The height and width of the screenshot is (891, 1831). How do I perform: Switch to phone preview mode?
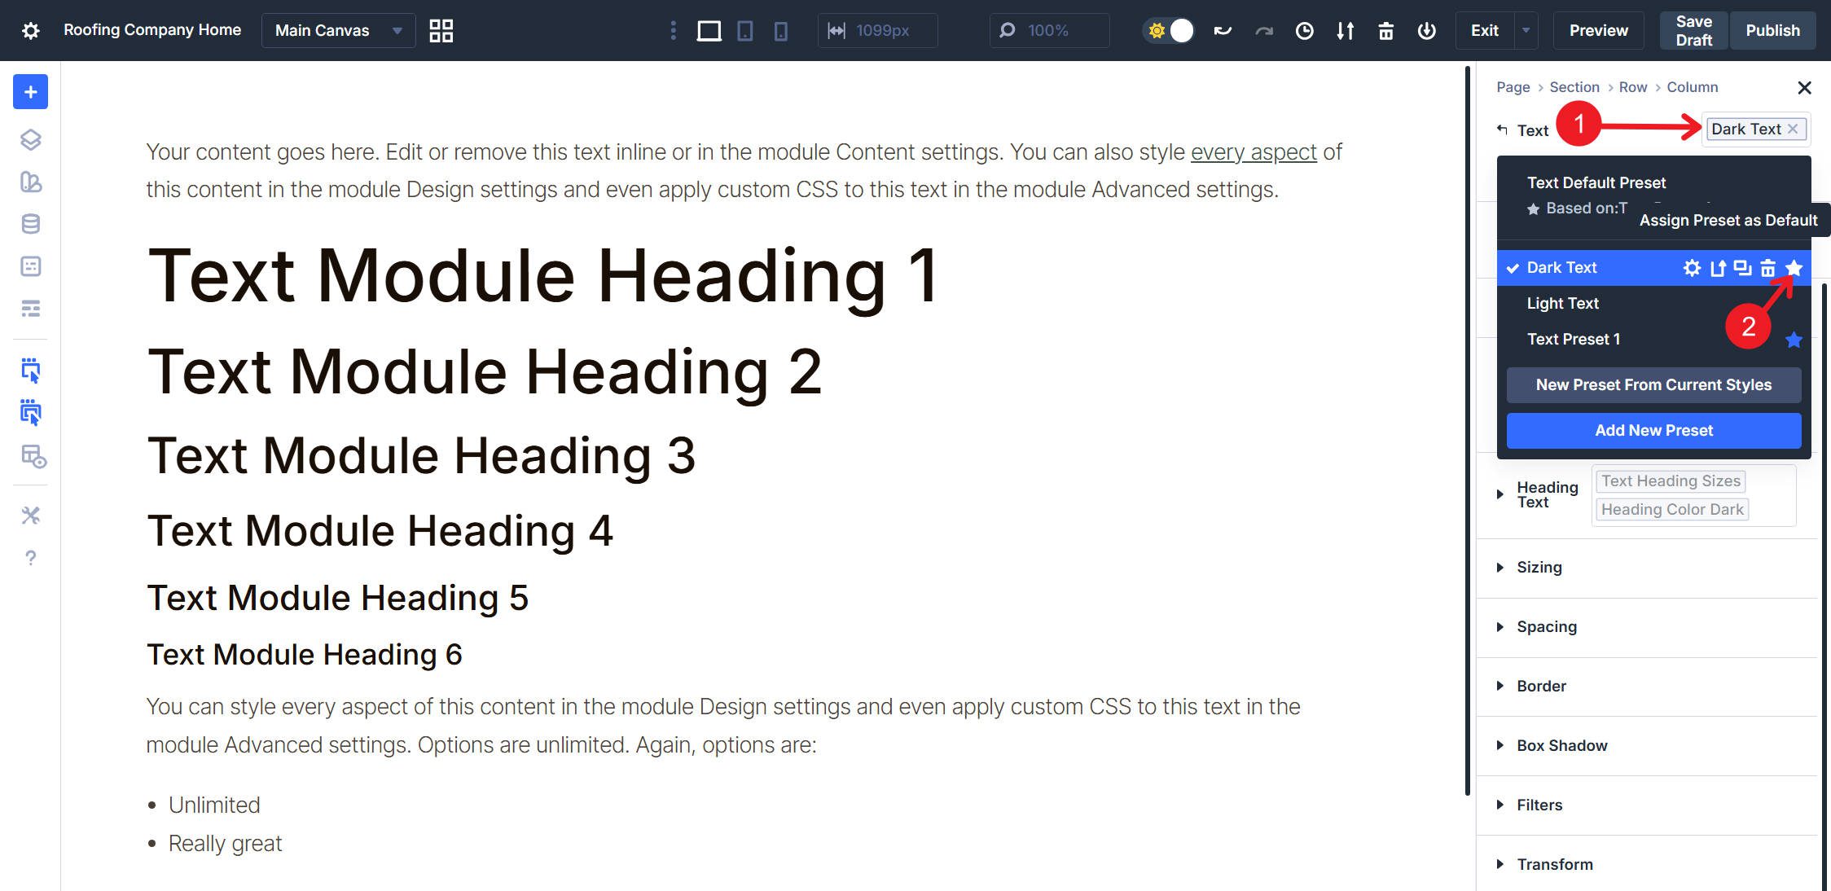pyautogui.click(x=781, y=30)
